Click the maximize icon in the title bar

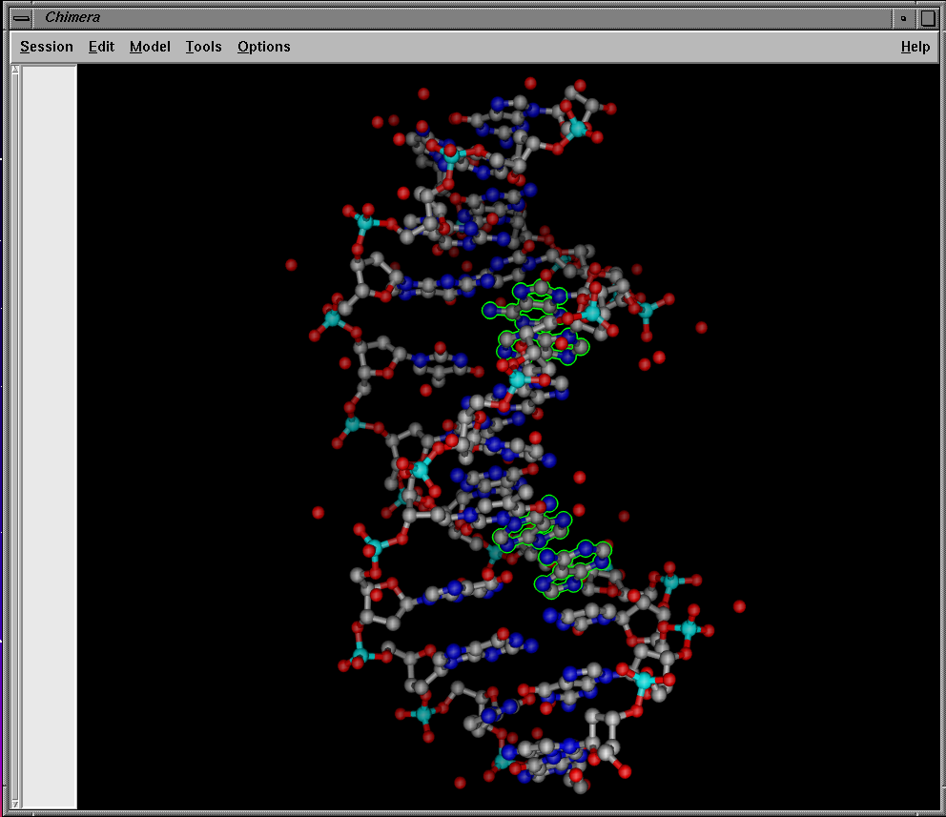(927, 17)
